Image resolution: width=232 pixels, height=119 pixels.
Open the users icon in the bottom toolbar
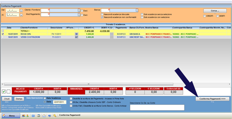(x=24, y=116)
